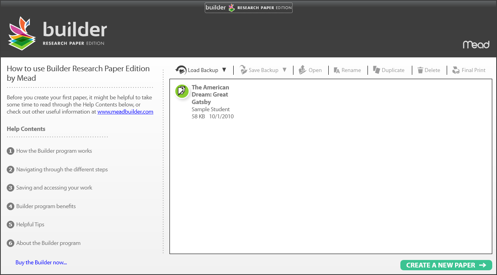Click the Create A New Paper button

click(446, 265)
